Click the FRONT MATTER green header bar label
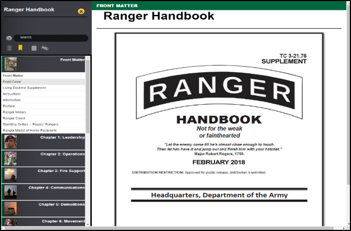Viewport: 351px width, 231px height. tap(117, 6)
